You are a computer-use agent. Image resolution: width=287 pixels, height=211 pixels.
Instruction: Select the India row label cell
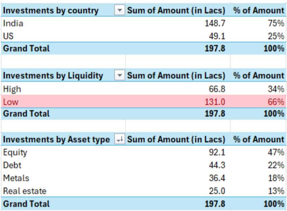13,23
